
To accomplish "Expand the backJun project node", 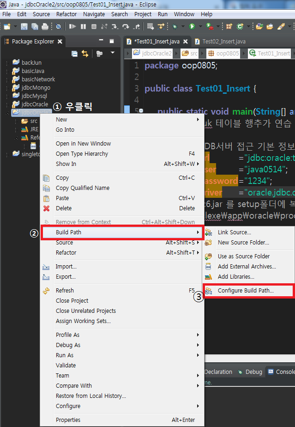I will click(7, 63).
